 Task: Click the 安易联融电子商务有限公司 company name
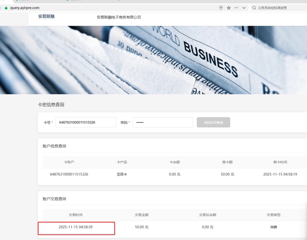(119, 17)
